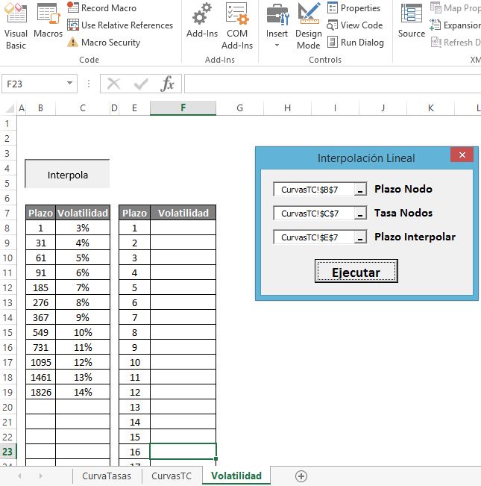Select the 14% volatility cell
Image resolution: width=481 pixels, height=486 pixels.
click(x=83, y=392)
